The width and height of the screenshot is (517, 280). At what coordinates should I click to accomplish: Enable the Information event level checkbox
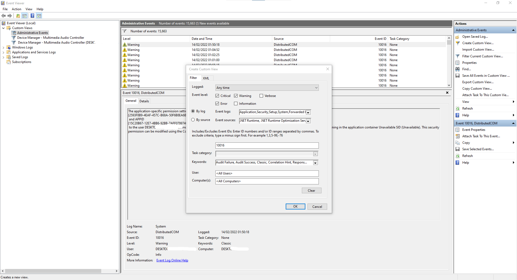click(236, 104)
